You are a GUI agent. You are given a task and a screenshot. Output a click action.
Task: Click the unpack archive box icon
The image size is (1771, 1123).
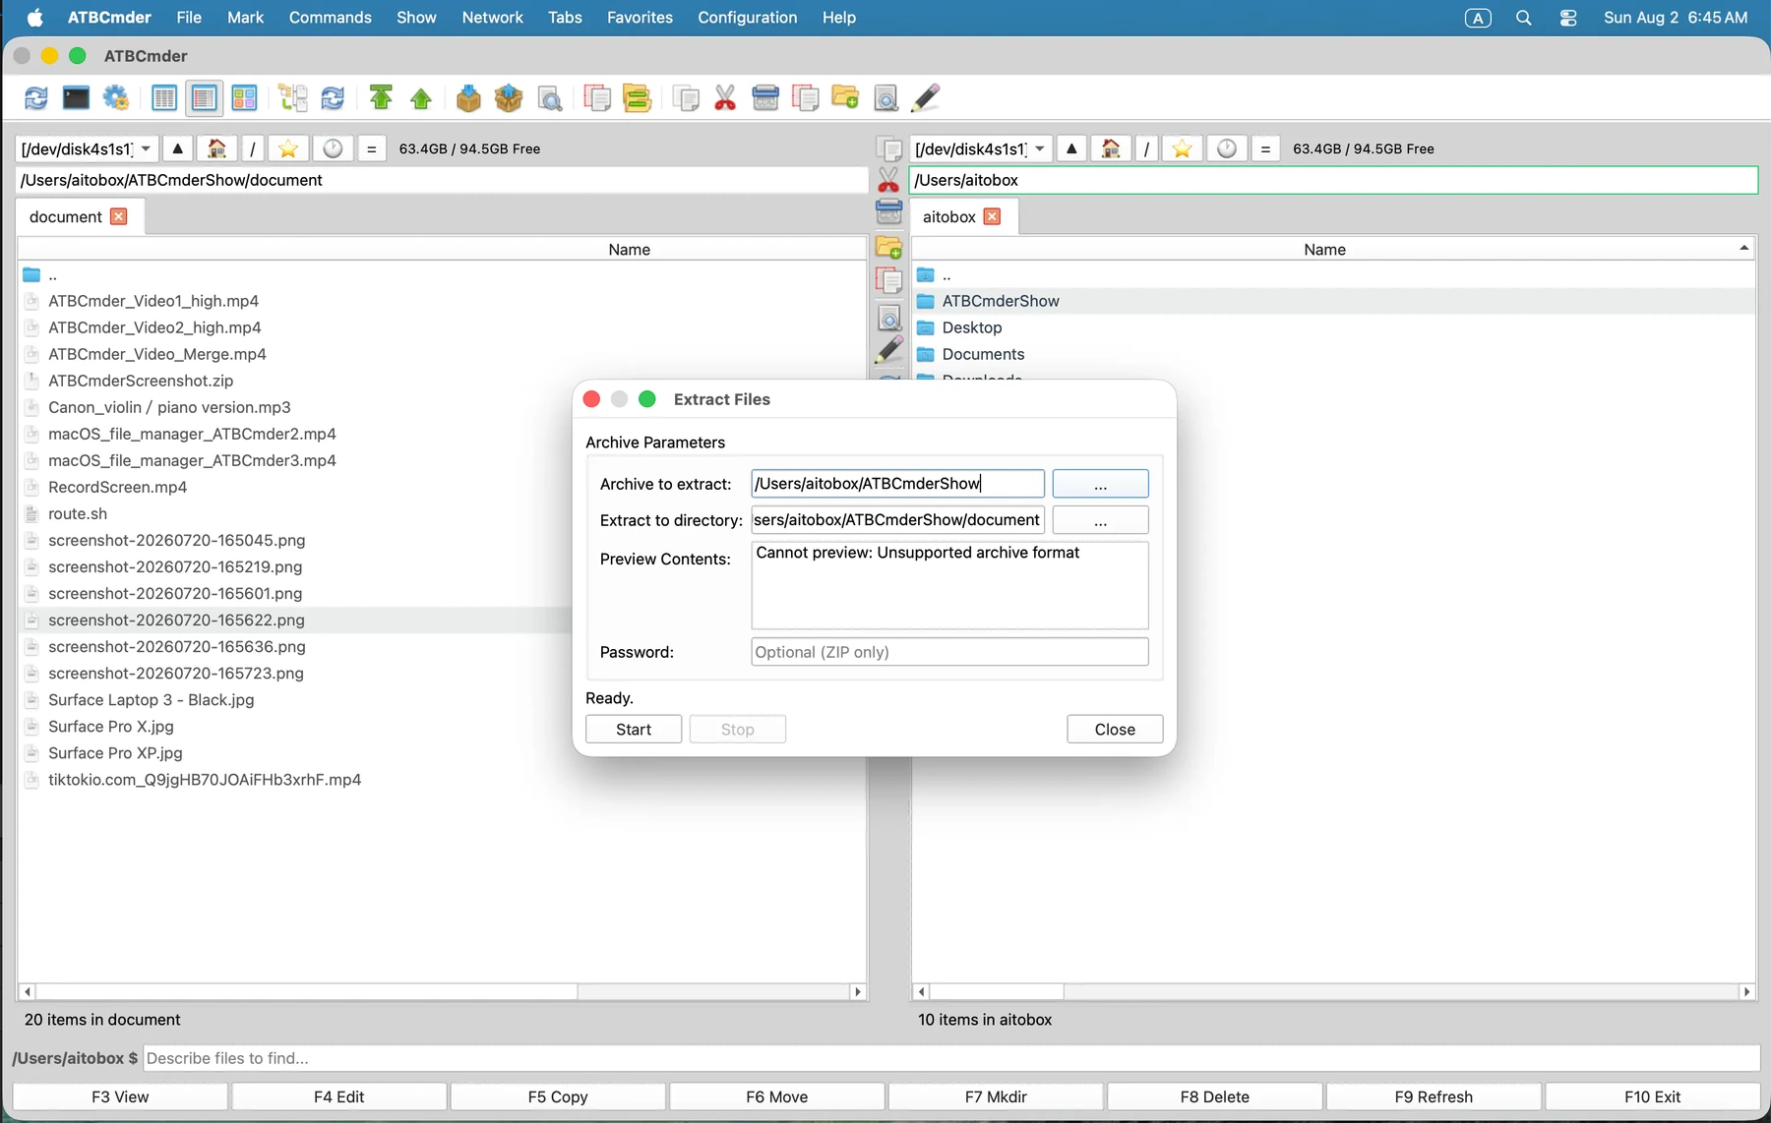tap(509, 98)
